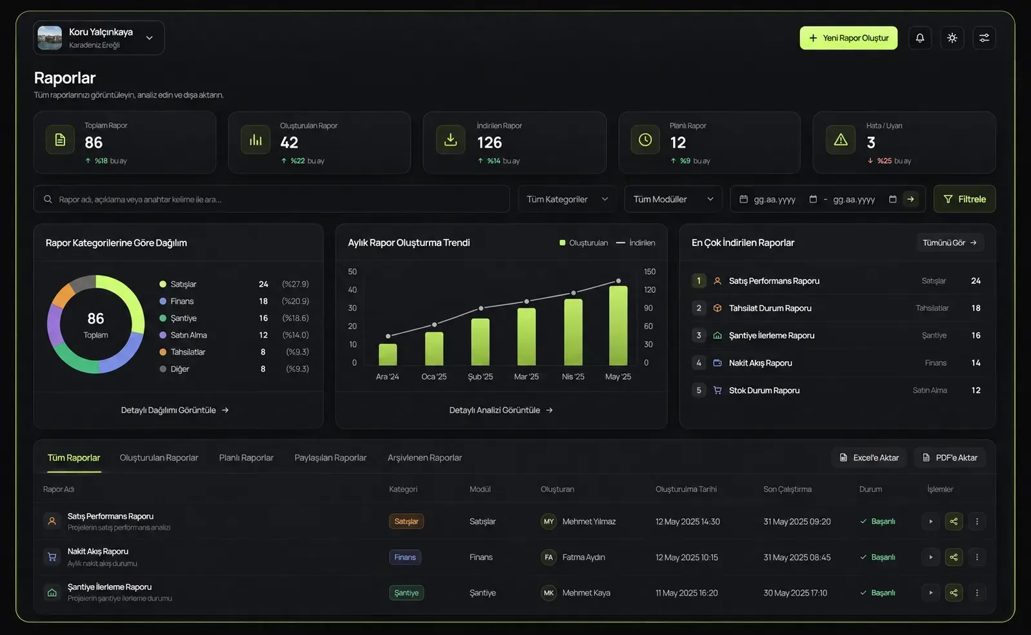
Task: Open the notifications bell icon
Action: pos(920,38)
